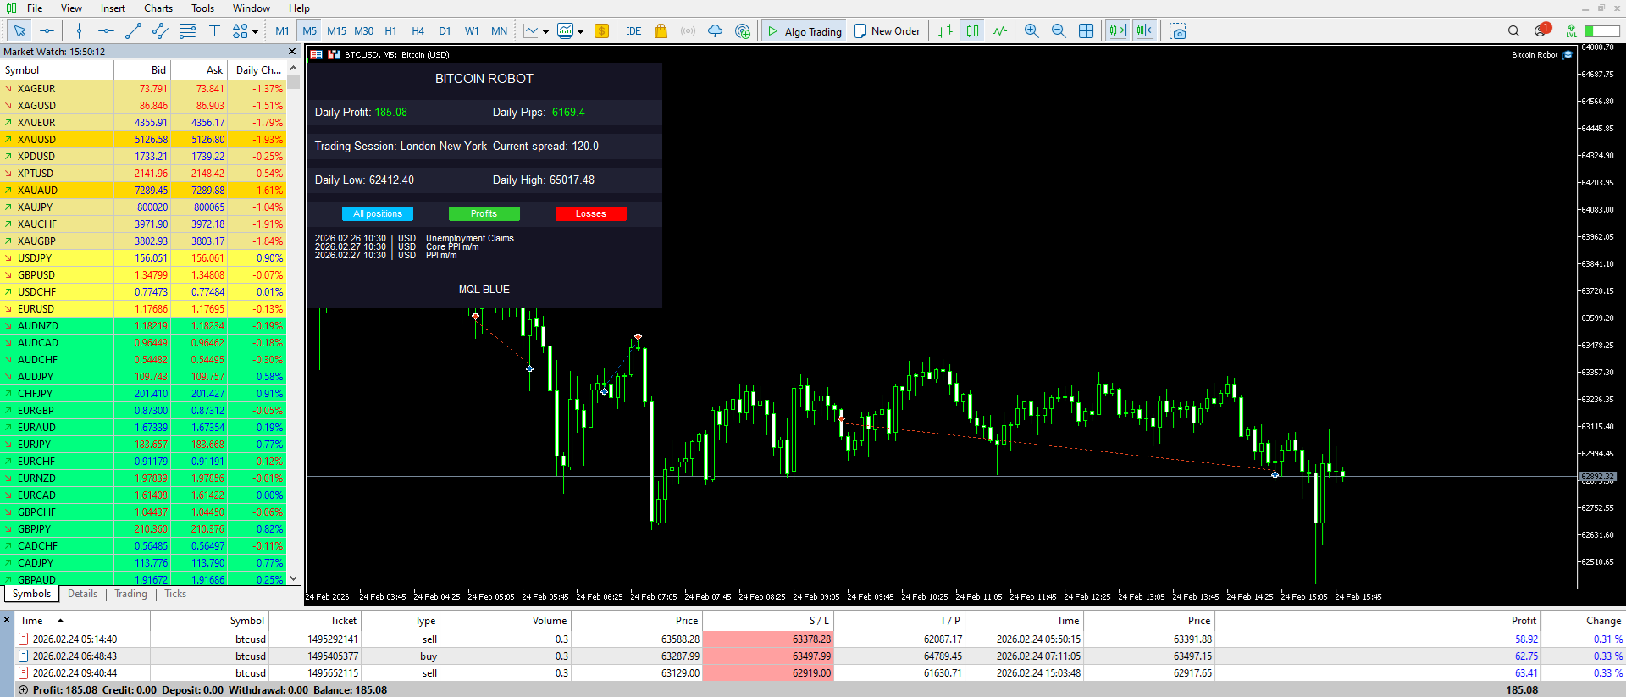Switch timeframe to M1

click(282, 31)
